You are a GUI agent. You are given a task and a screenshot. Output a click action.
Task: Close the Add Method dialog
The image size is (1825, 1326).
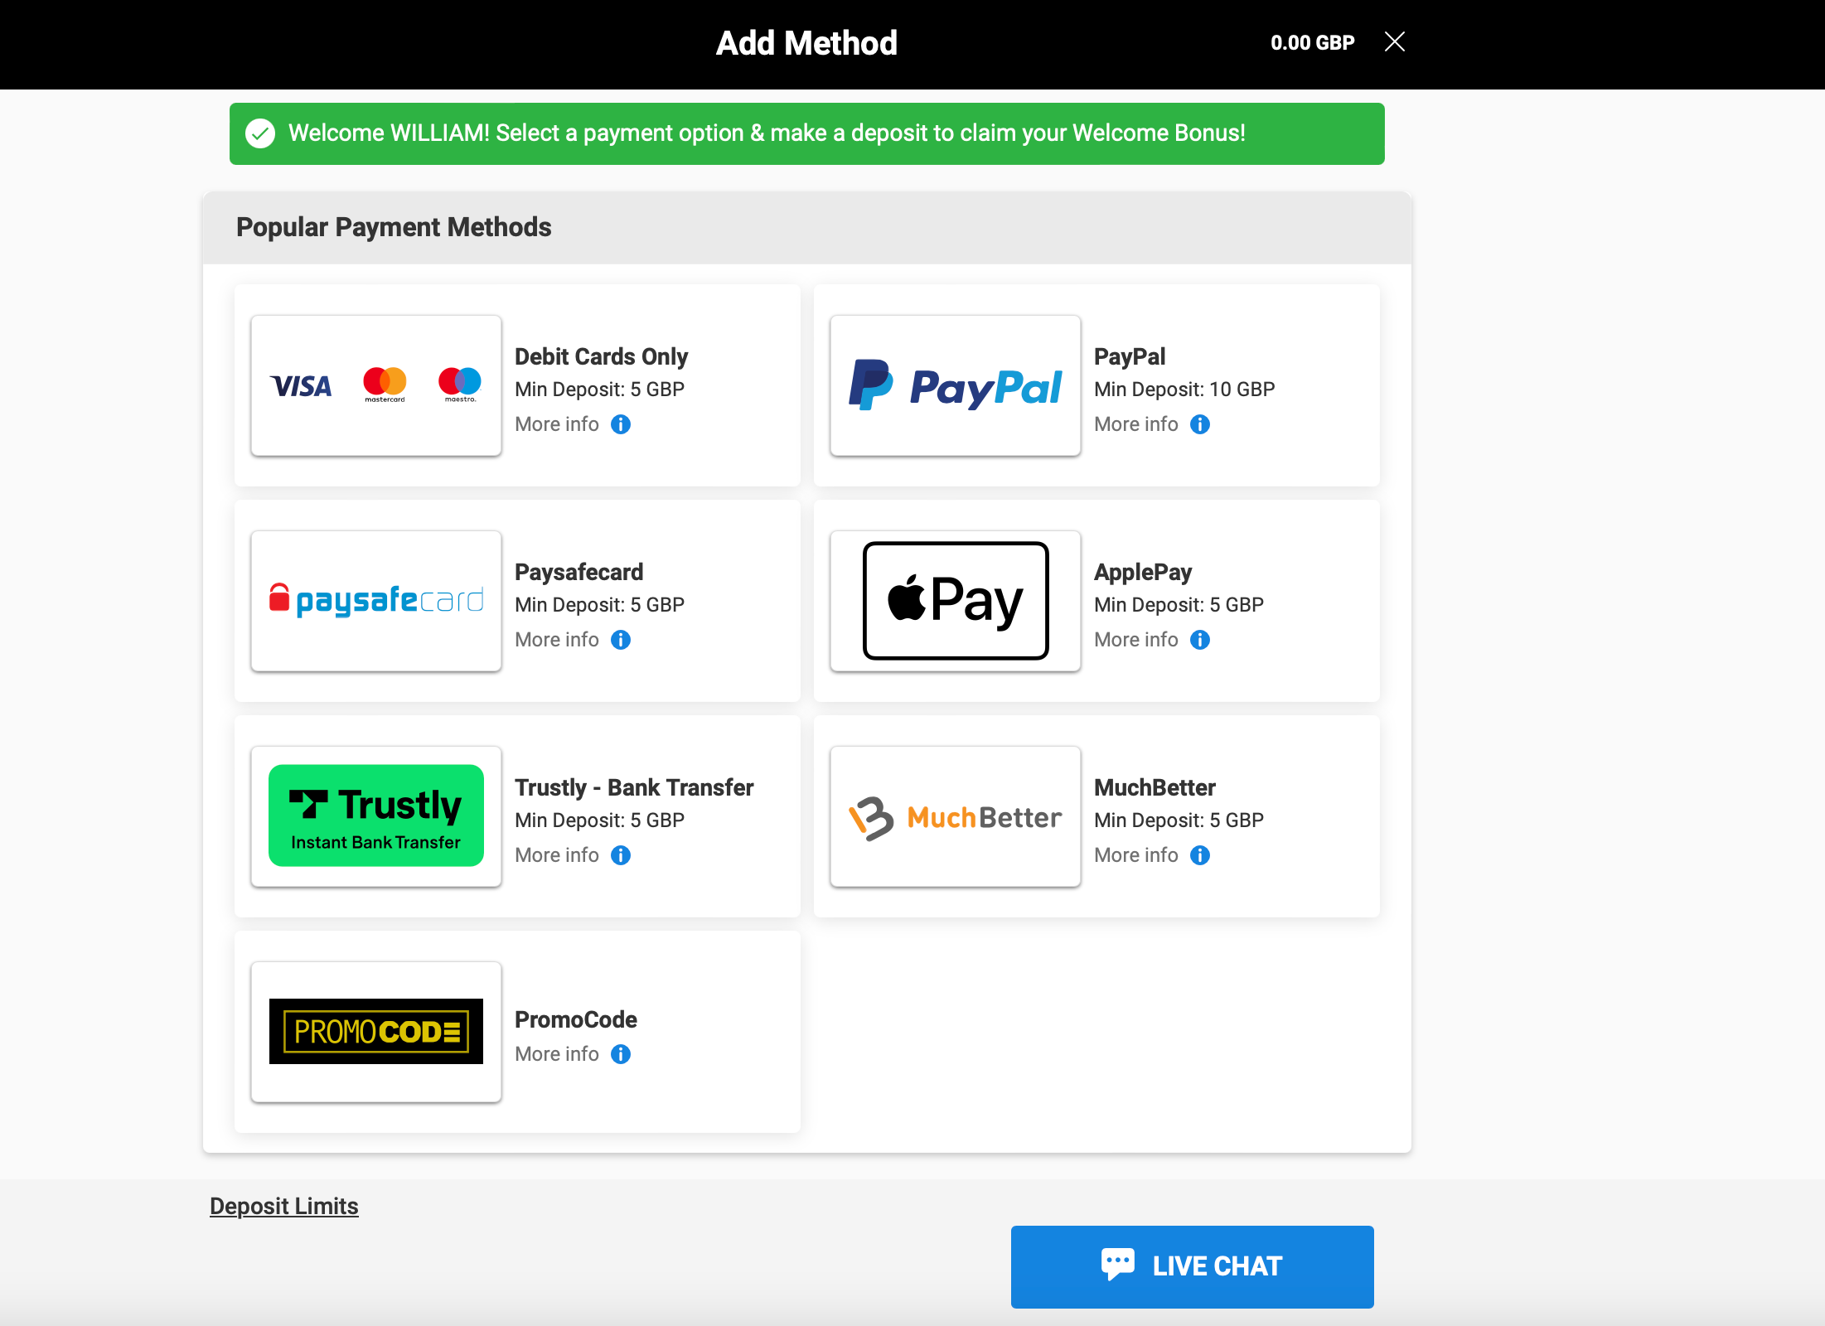click(x=1395, y=41)
